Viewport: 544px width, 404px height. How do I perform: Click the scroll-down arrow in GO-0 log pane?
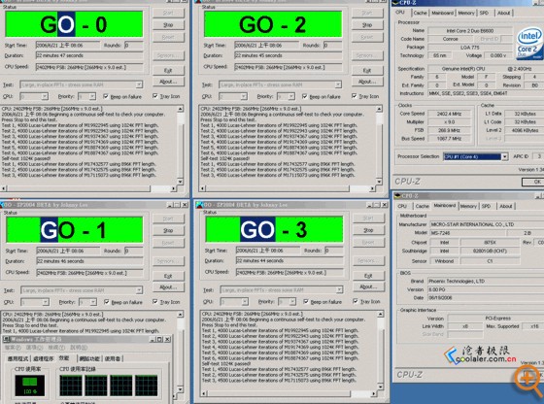point(180,182)
